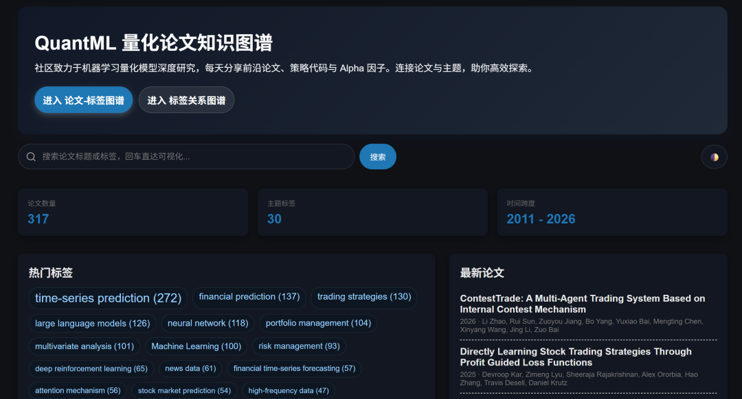Open the trading strategies (130) tag

pyautogui.click(x=363, y=297)
